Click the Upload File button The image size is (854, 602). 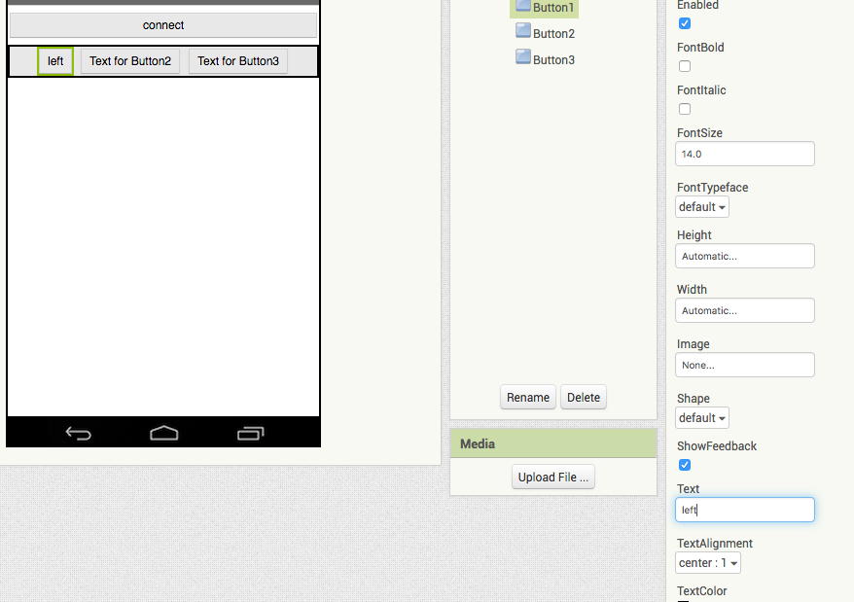[x=553, y=477]
